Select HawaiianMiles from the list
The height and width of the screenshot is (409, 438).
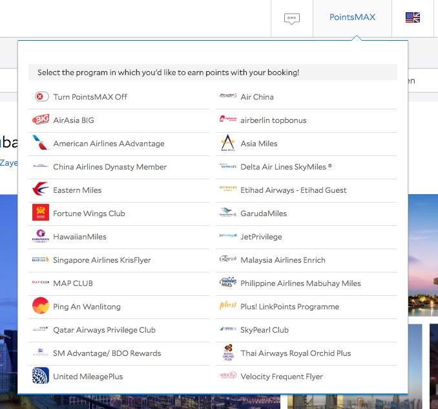(79, 237)
